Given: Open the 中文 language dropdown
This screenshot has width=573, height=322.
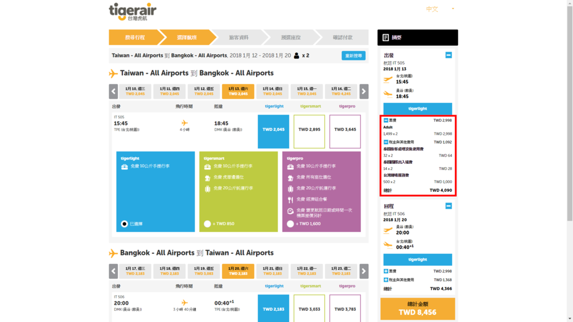Looking at the screenshot, I should point(440,9).
